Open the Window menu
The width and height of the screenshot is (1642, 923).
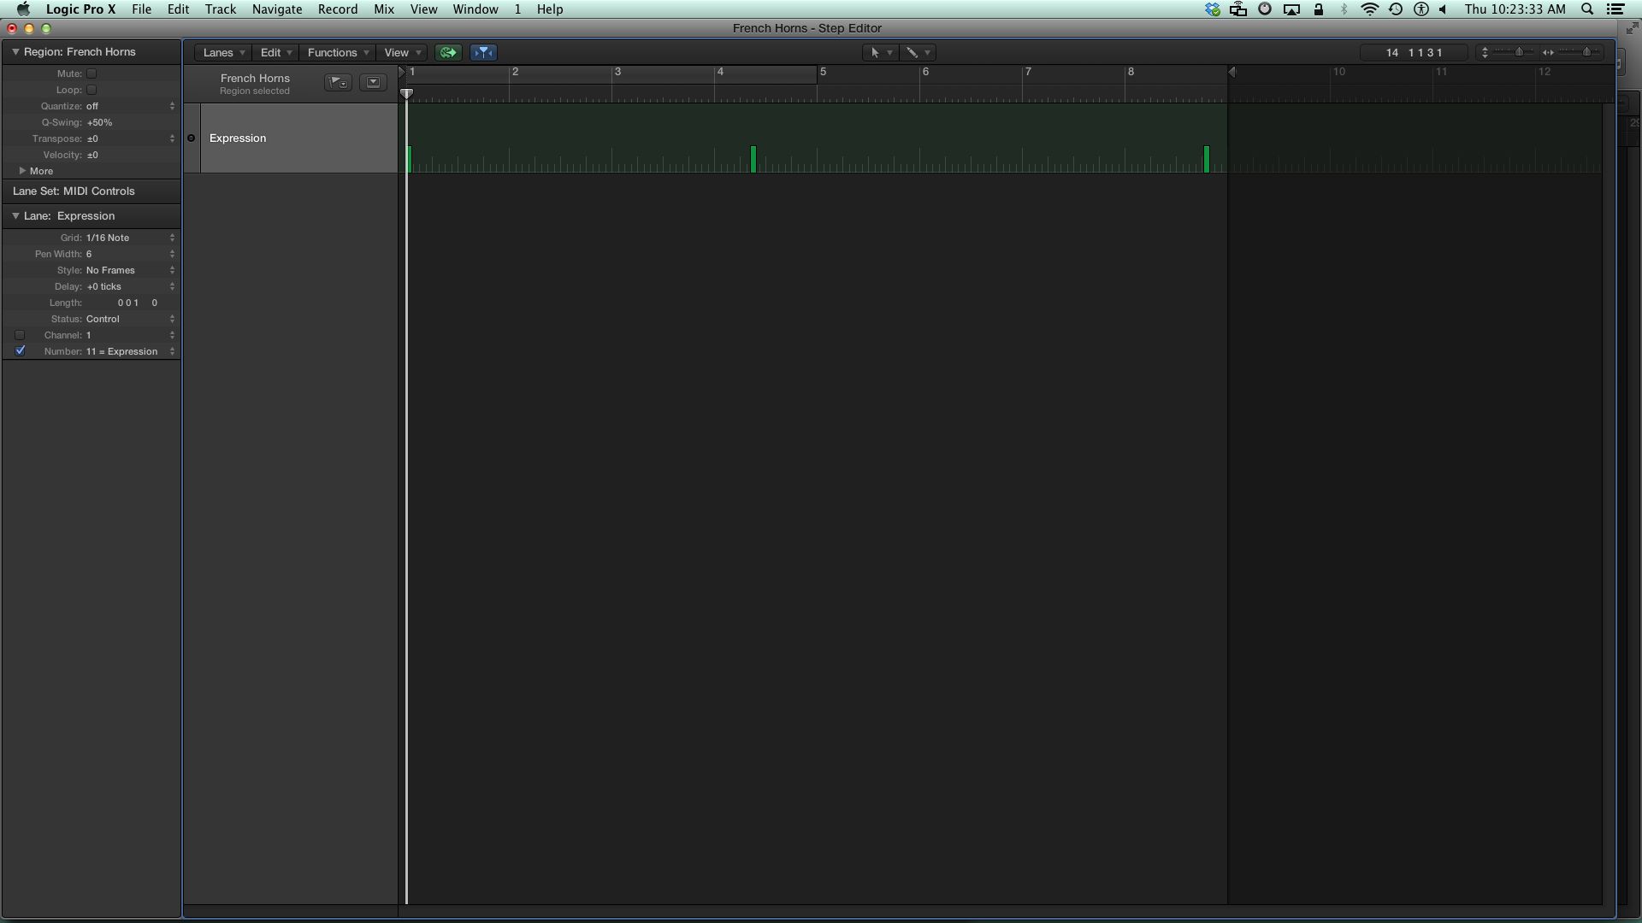coord(475,9)
